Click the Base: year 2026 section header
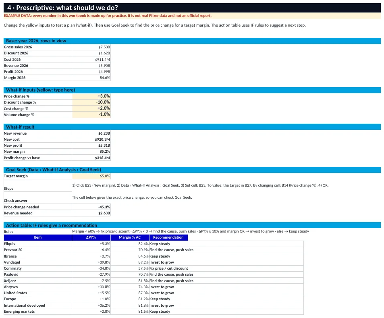Image resolution: width=384 pixels, height=318 pixels. 192,41
